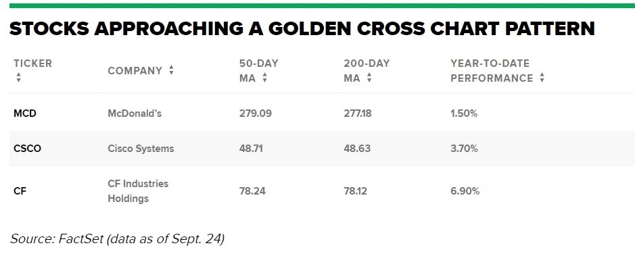Click Cisco's 3.70% year-to-date value
635x254 pixels.
tap(464, 149)
